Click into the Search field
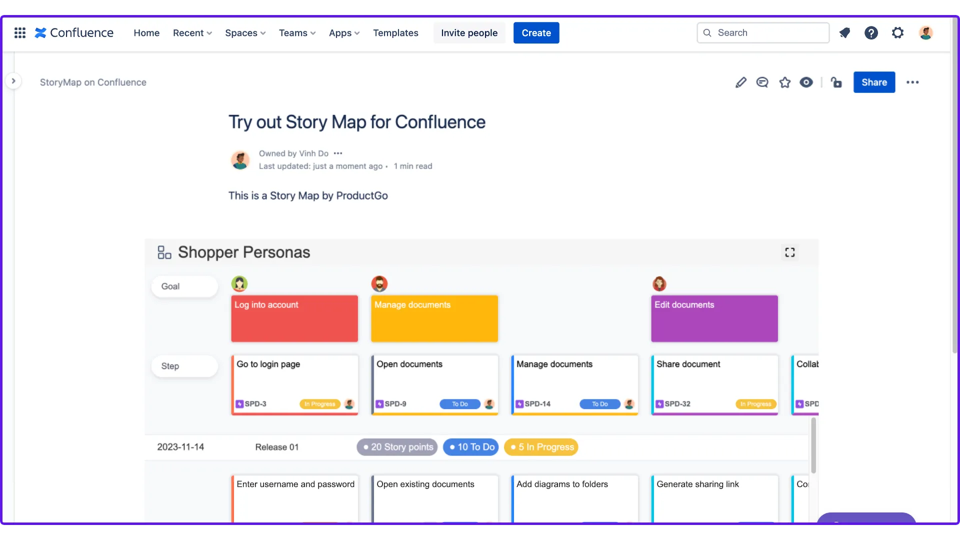The width and height of the screenshot is (960, 540). point(763,33)
